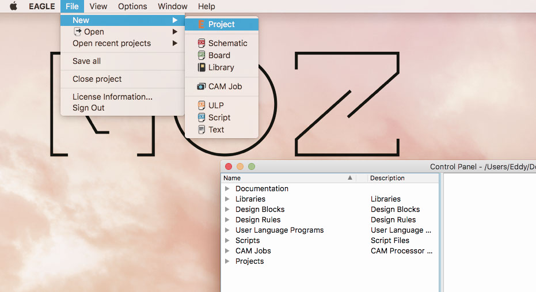Select Libraries row in tree
Viewport: 536px width, 292px height.
(x=330, y=199)
